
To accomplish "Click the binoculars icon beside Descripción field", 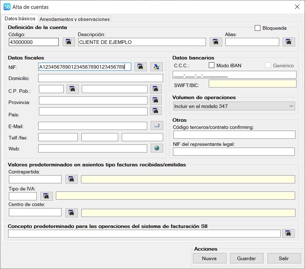I will pyautogui.click(x=216, y=42).
